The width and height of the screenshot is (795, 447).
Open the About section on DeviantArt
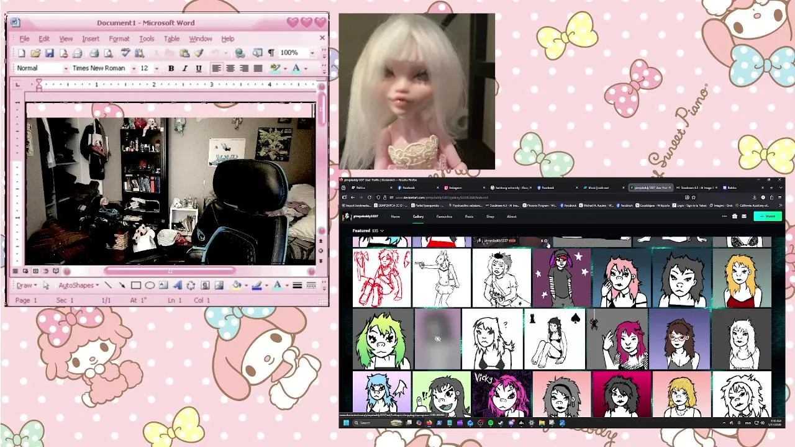[x=511, y=217]
